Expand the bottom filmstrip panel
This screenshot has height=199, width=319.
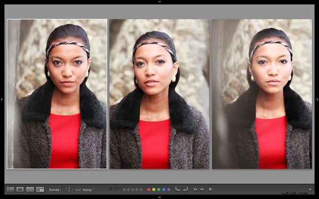(159, 197)
